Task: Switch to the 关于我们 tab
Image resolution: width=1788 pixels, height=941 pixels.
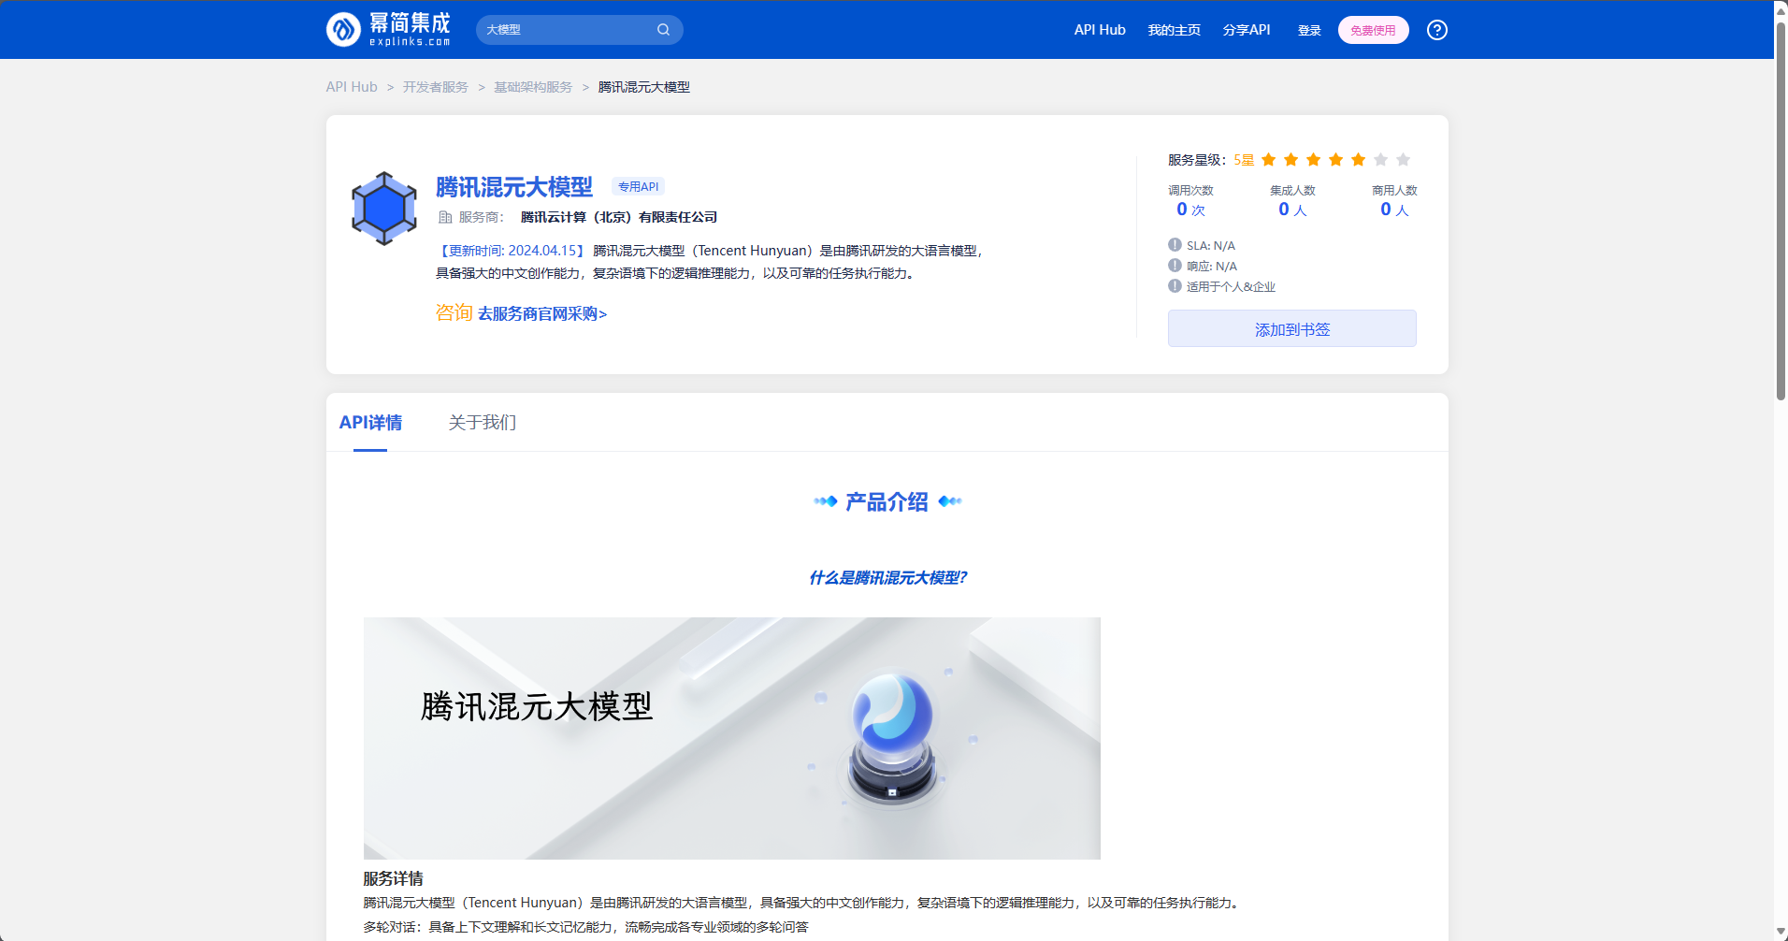Action: tap(483, 423)
